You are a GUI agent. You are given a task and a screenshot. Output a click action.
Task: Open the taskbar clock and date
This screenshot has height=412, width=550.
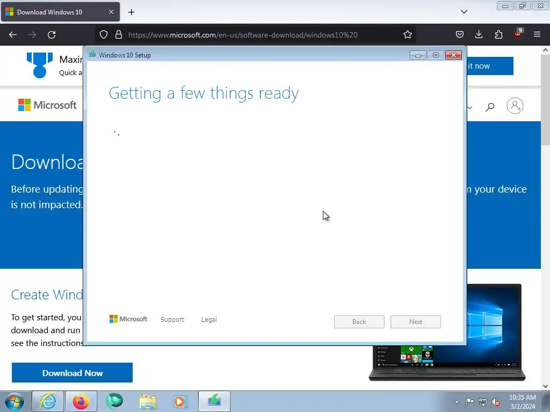(522, 402)
